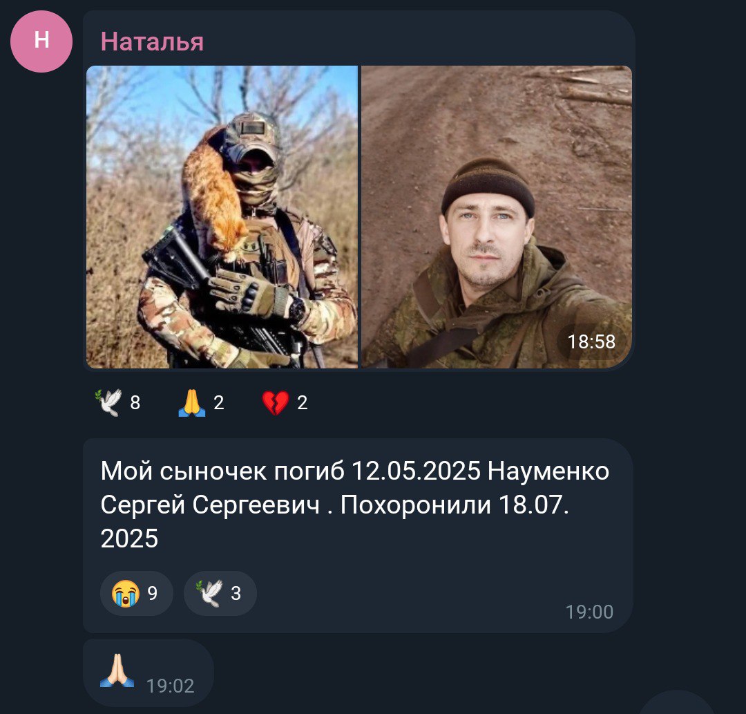
Task: Click the 19:00 message timestamp
Action: point(589,612)
